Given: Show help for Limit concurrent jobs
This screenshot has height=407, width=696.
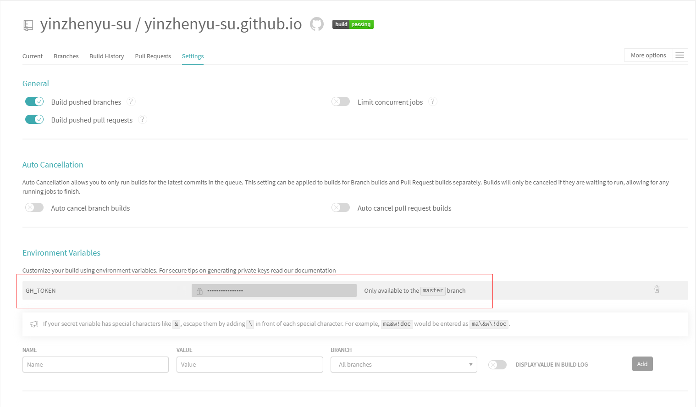Looking at the screenshot, I should (432, 101).
